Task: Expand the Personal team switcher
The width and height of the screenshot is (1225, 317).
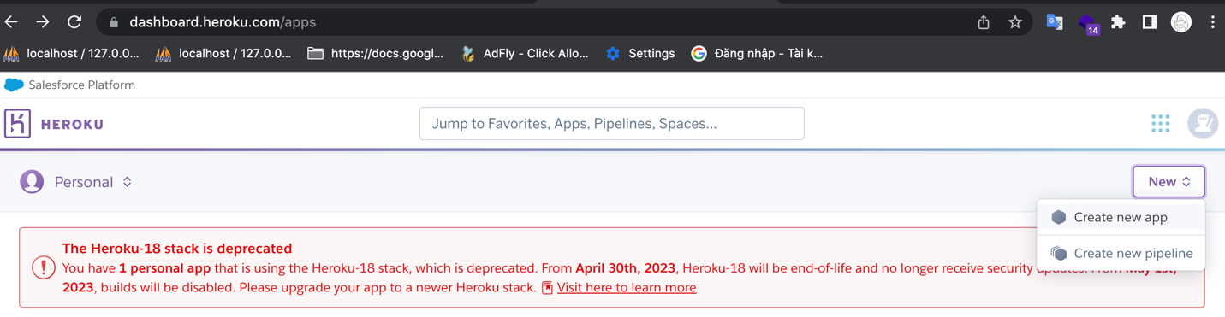Action: pyautogui.click(x=92, y=182)
